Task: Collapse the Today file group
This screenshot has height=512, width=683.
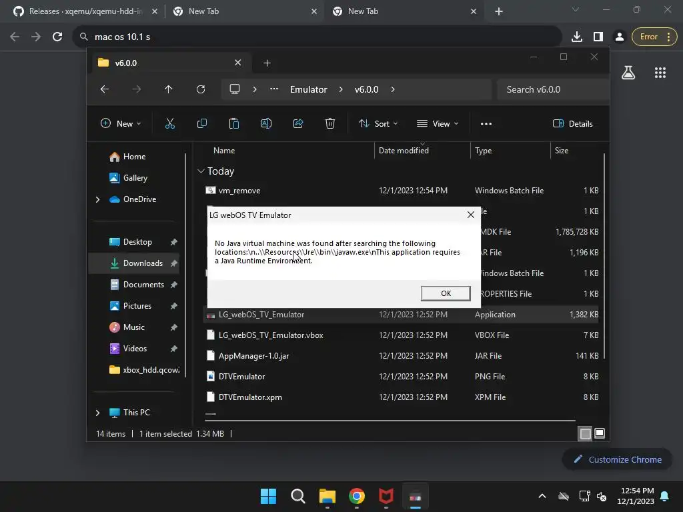Action: point(201,171)
